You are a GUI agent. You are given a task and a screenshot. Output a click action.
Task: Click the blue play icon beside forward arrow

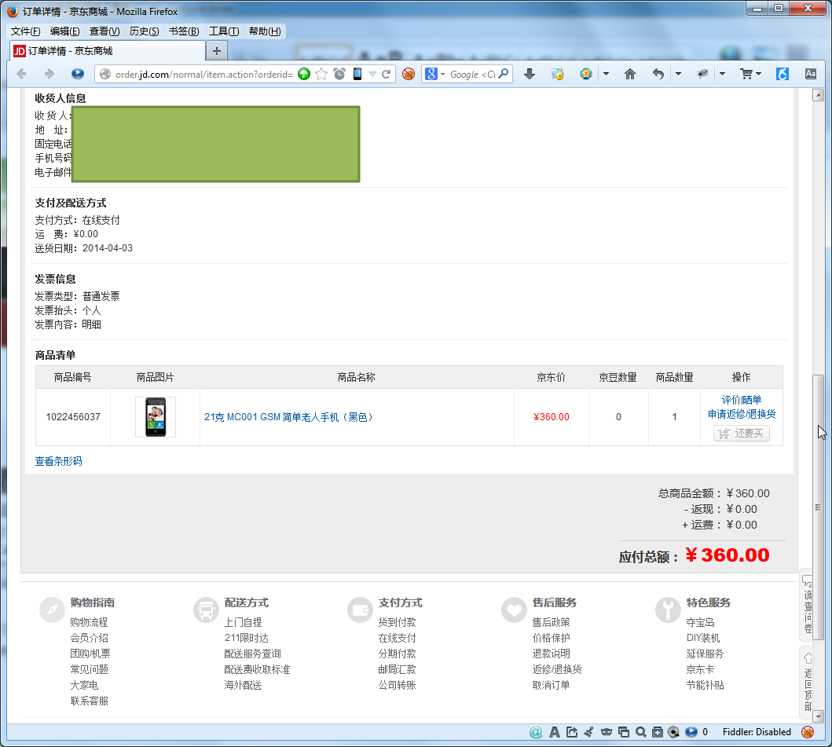78,74
